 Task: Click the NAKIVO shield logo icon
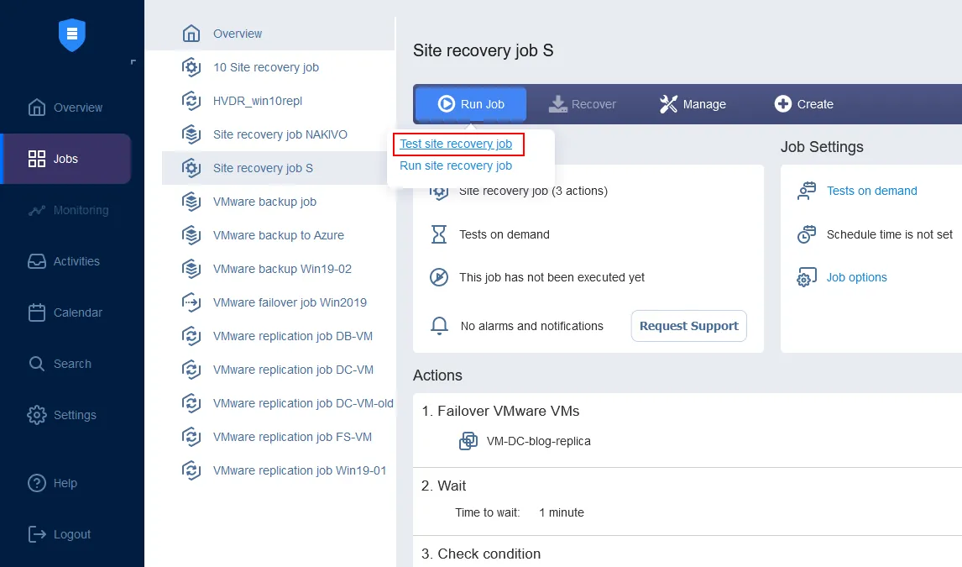72,34
